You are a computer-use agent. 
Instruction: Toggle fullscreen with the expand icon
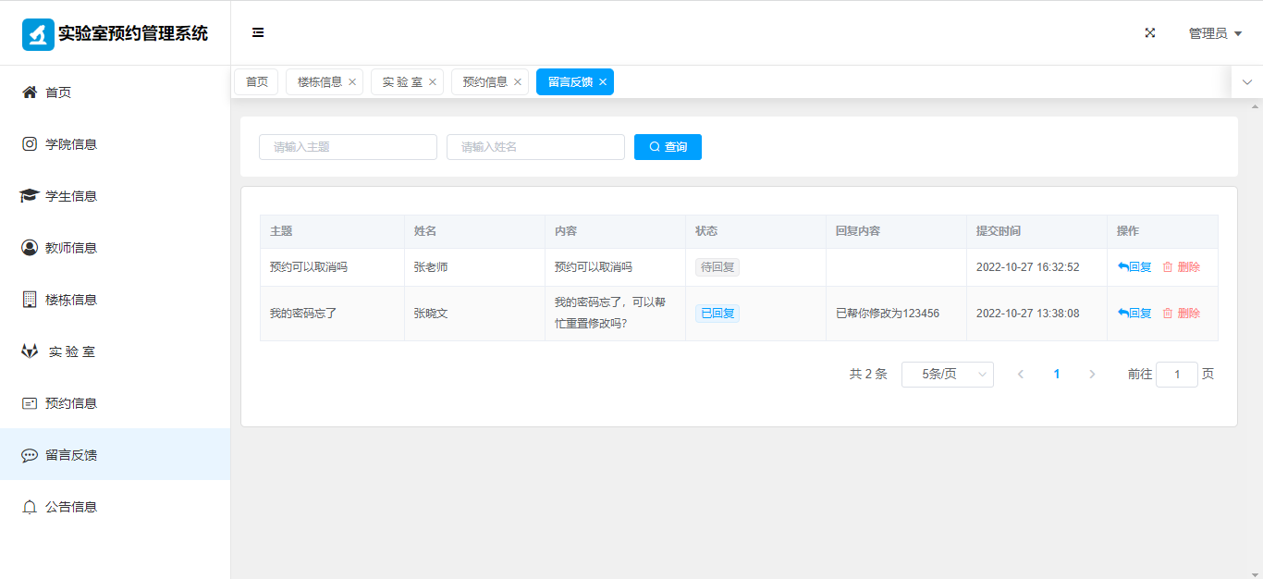click(x=1150, y=32)
